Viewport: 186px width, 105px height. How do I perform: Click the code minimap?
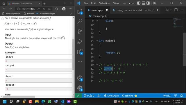point(178,23)
